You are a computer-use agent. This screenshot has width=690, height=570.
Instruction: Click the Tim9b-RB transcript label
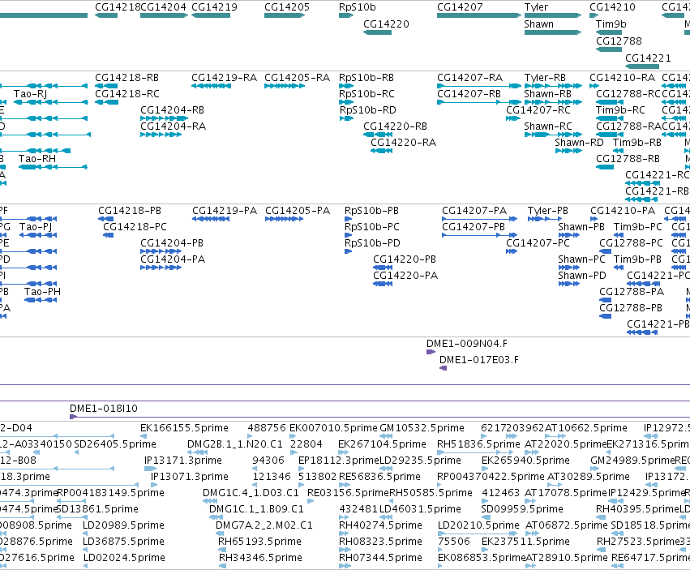tap(637, 143)
